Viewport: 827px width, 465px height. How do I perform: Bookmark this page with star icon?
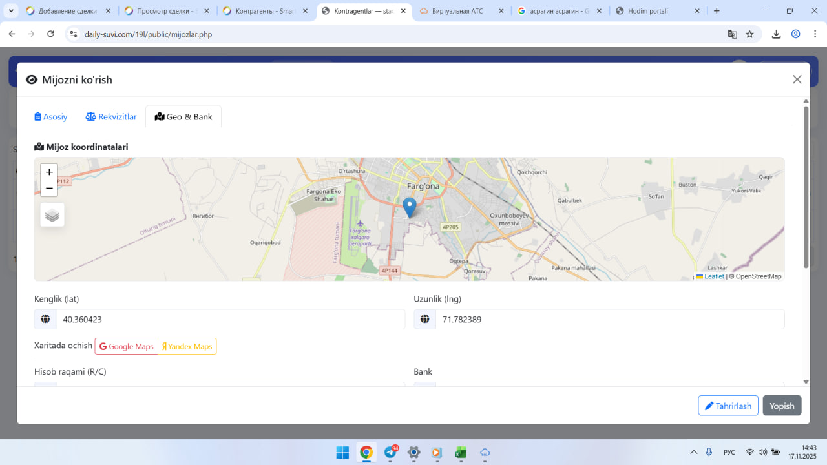pos(749,34)
